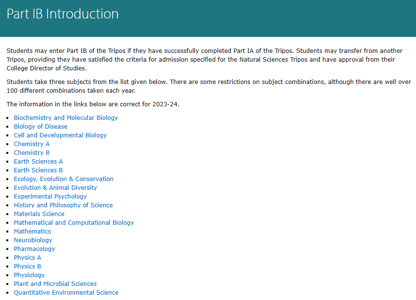Open Ecology, Evolution & Conservation link
The width and height of the screenshot is (416, 300).
click(x=64, y=179)
